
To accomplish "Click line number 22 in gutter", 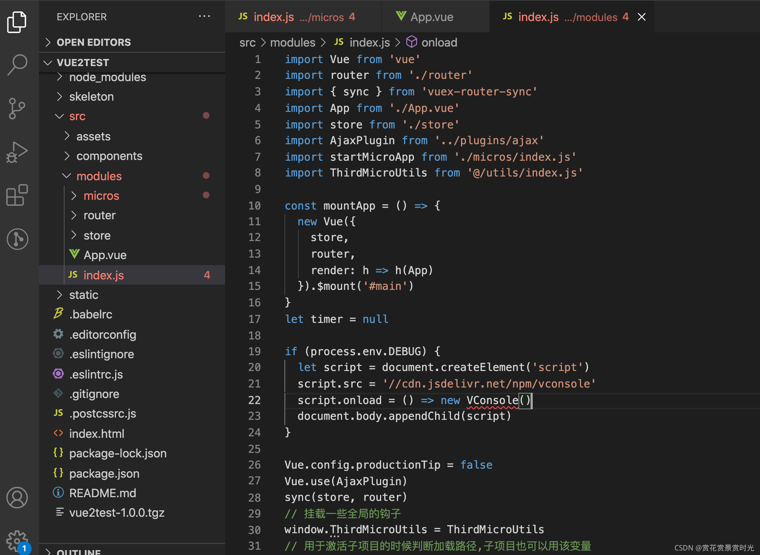I will coord(254,400).
